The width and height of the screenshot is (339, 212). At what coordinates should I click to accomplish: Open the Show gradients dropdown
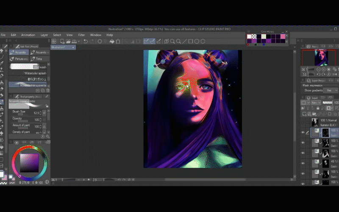coord(330,90)
